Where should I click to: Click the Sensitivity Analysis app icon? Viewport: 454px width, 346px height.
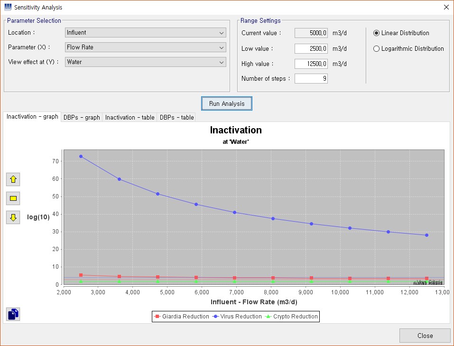(8, 8)
